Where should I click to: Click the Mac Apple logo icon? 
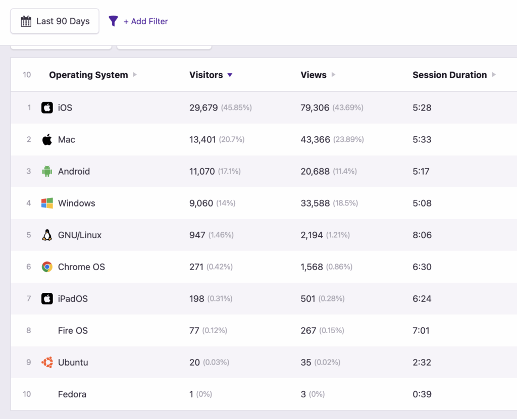[47, 139]
